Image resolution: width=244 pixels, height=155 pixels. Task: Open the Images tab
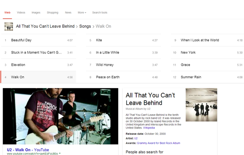[36, 13]
